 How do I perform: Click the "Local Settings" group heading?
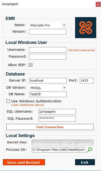point(20,135)
